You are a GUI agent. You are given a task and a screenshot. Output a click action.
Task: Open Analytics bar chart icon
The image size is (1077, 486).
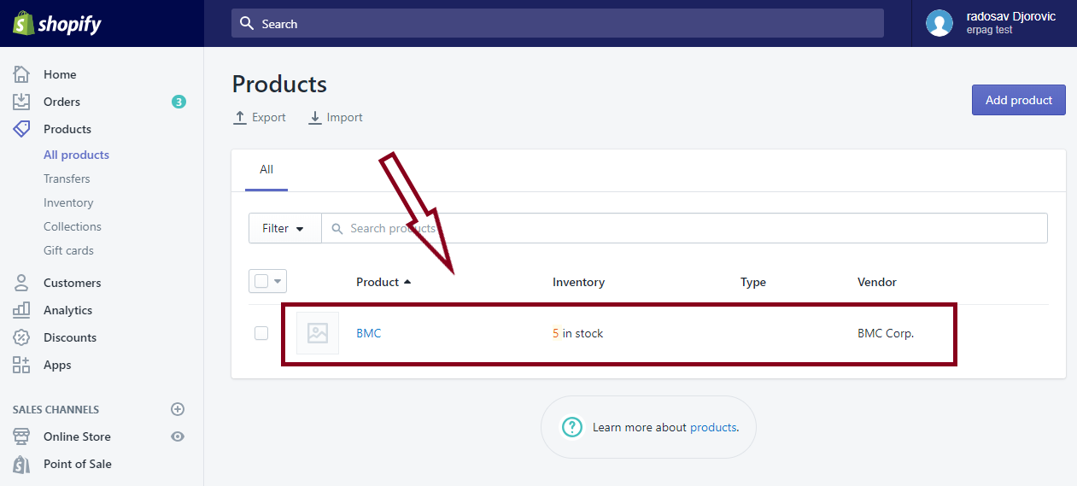tap(21, 310)
